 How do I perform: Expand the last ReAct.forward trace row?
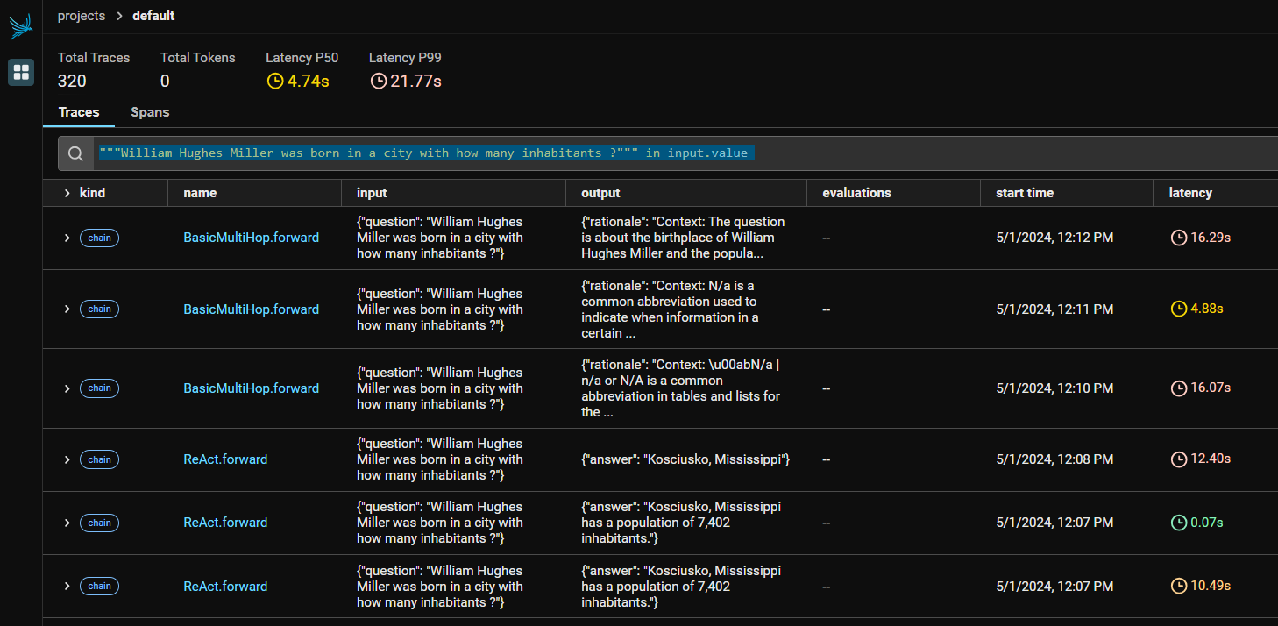tap(67, 587)
